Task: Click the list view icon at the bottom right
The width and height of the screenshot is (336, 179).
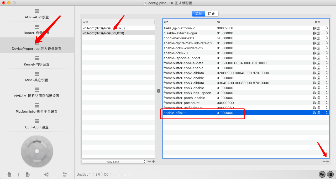Action: tap(330, 174)
